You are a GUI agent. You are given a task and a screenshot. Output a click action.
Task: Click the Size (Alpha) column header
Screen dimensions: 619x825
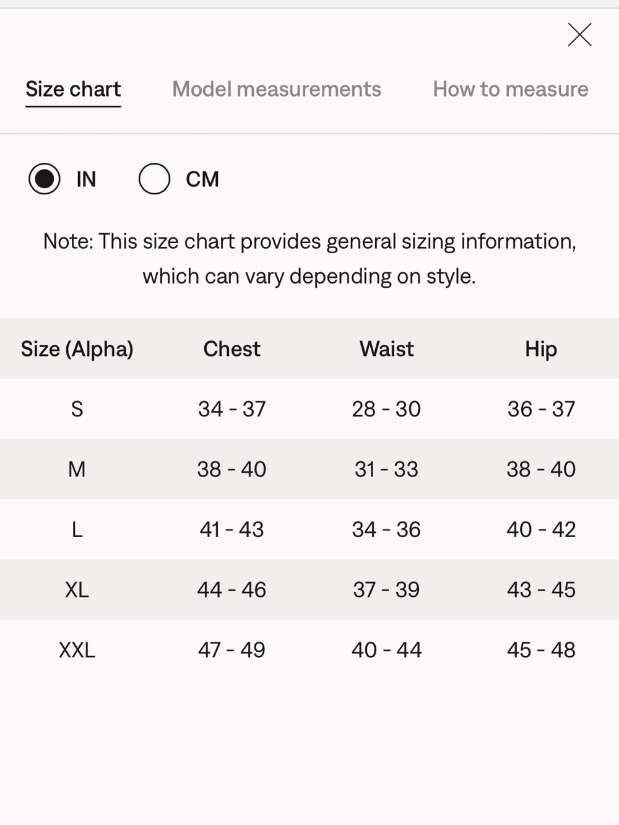77,349
